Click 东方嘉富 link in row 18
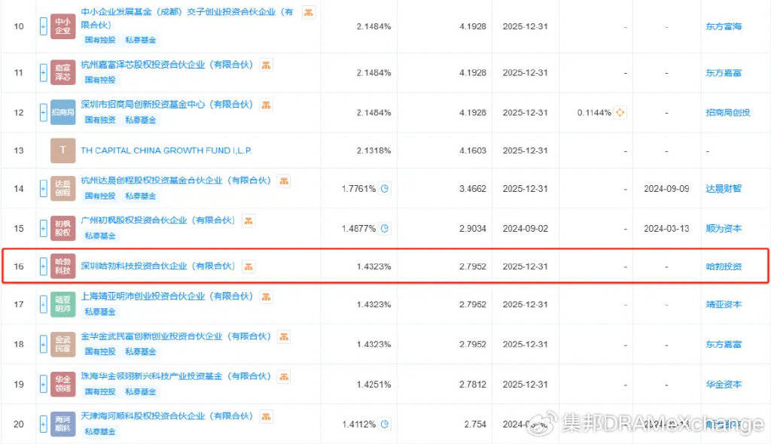The width and height of the screenshot is (771, 444). [724, 345]
